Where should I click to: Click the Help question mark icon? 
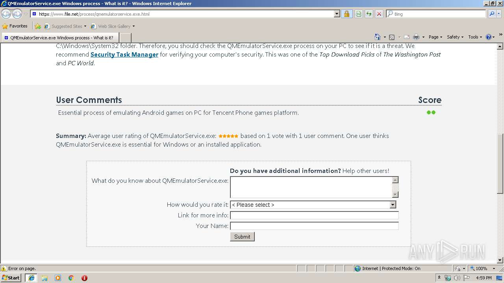(x=489, y=37)
